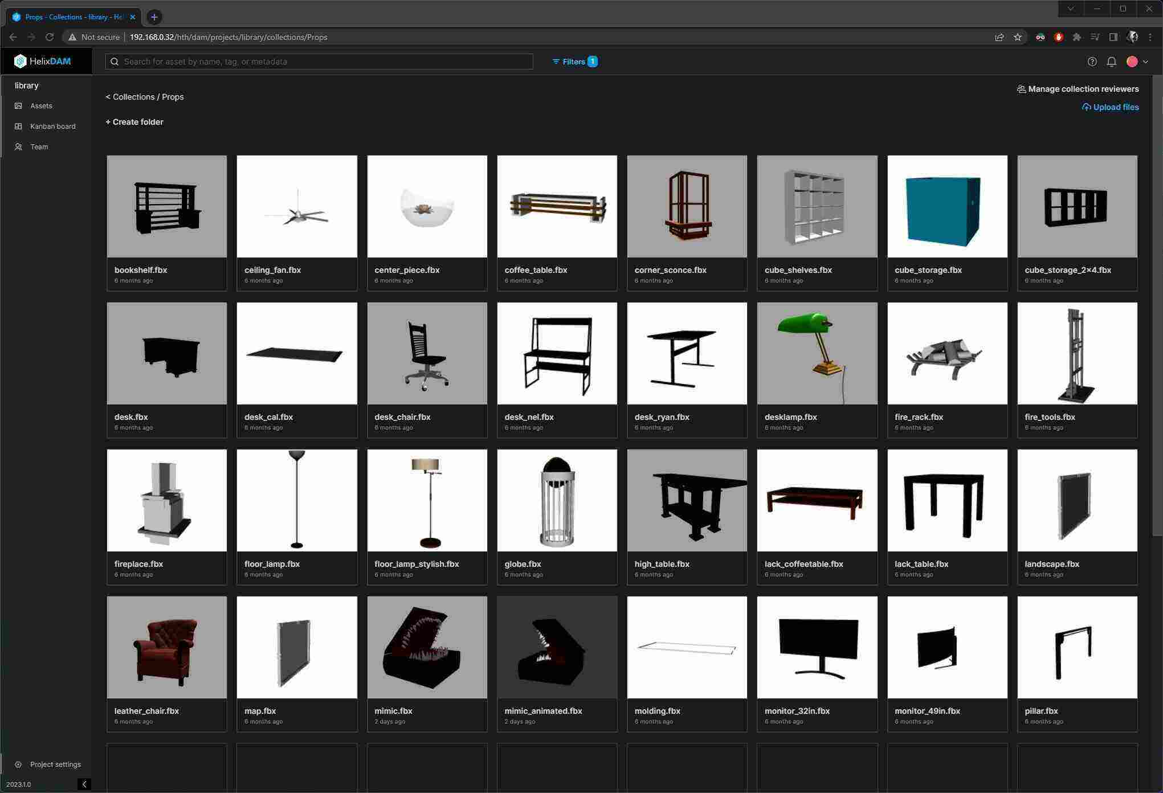Open the Filters panel
This screenshot has width=1163, height=793.
[574, 62]
